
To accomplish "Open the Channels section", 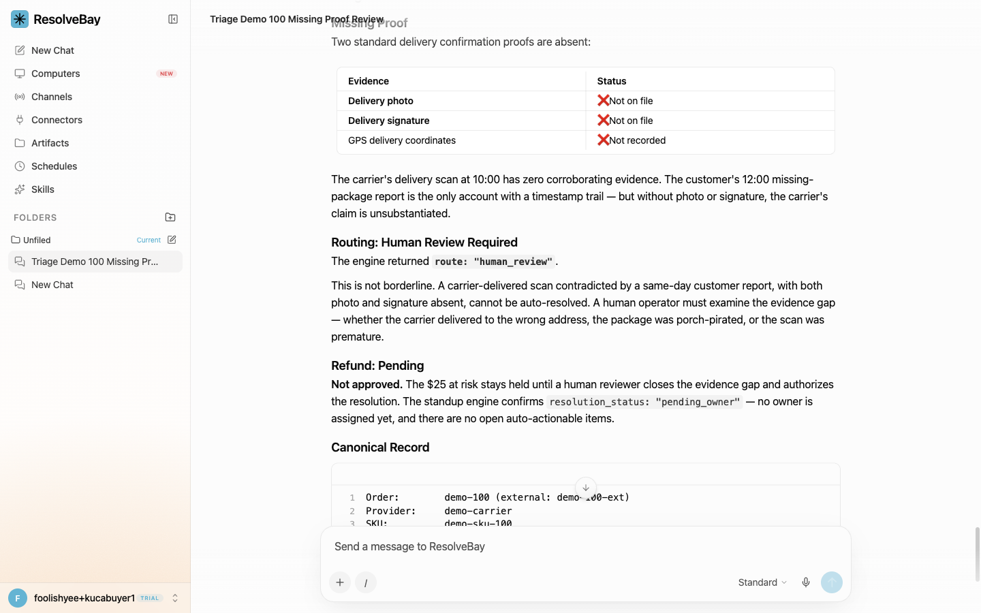I will pyautogui.click(x=95, y=97).
